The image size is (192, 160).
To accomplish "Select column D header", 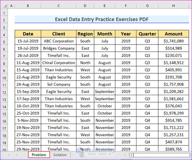I will coord(85,6).
